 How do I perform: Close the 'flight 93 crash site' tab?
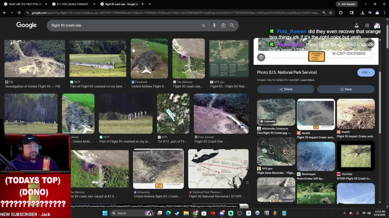[143, 4]
